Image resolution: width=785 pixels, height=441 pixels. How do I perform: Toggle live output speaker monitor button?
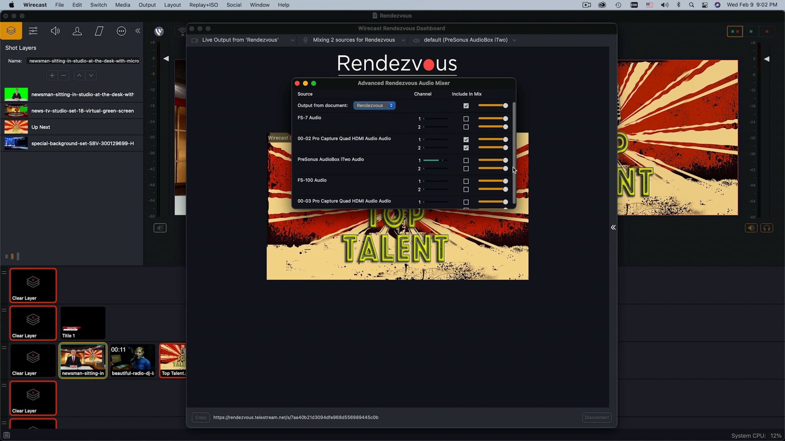751,228
